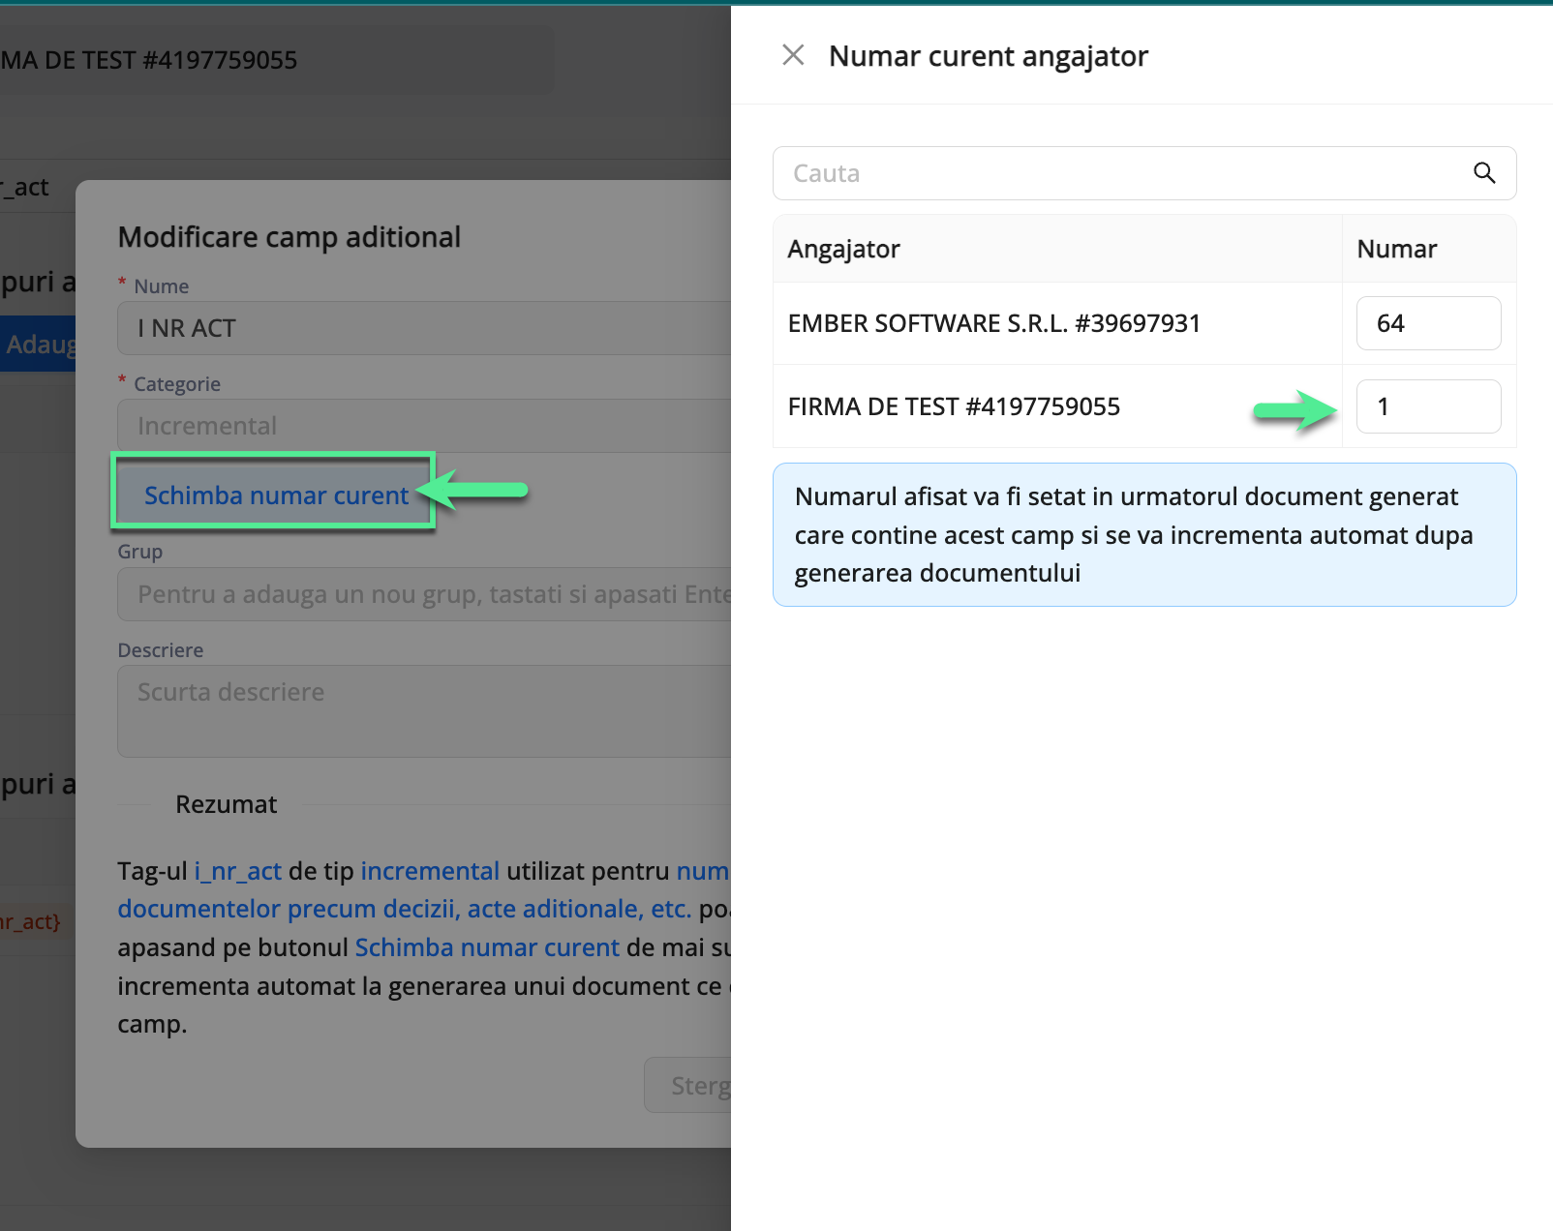Click the Cauta search input
This screenshot has width=1553, height=1231.
pyautogui.click(x=1065, y=173)
